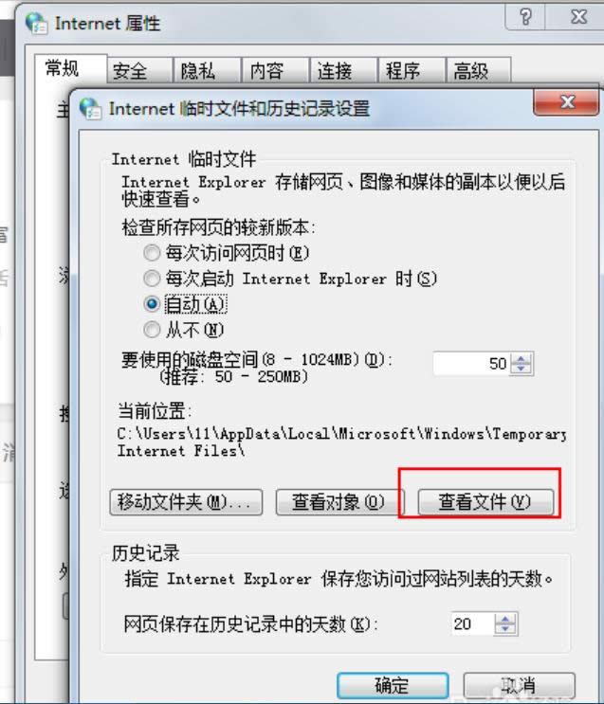Increase history days with up arrow
The width and height of the screenshot is (604, 704).
pos(505,619)
